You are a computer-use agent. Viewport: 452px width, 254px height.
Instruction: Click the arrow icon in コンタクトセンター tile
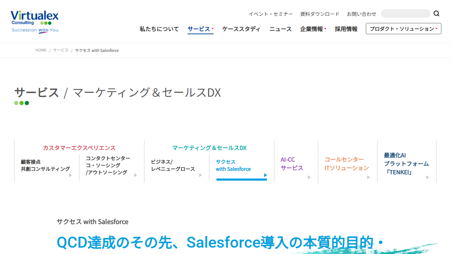click(135, 175)
